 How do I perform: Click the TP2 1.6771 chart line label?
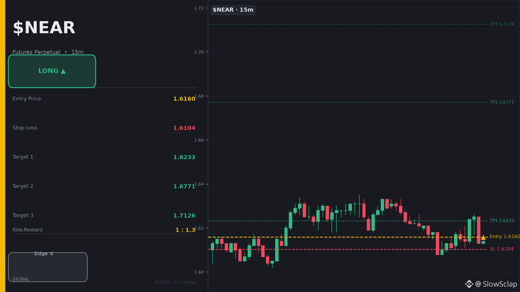pos(502,102)
